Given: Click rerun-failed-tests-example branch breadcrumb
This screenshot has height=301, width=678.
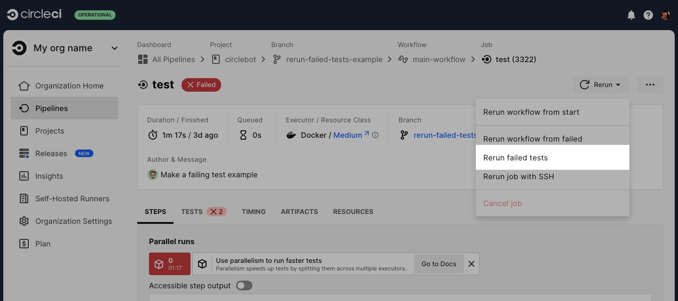Looking at the screenshot, I should 334,59.
